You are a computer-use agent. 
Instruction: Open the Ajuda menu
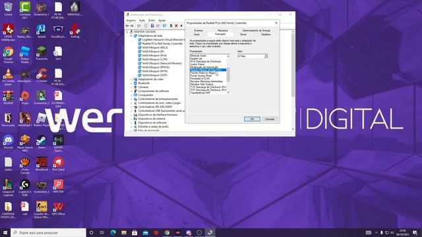tap(162, 20)
